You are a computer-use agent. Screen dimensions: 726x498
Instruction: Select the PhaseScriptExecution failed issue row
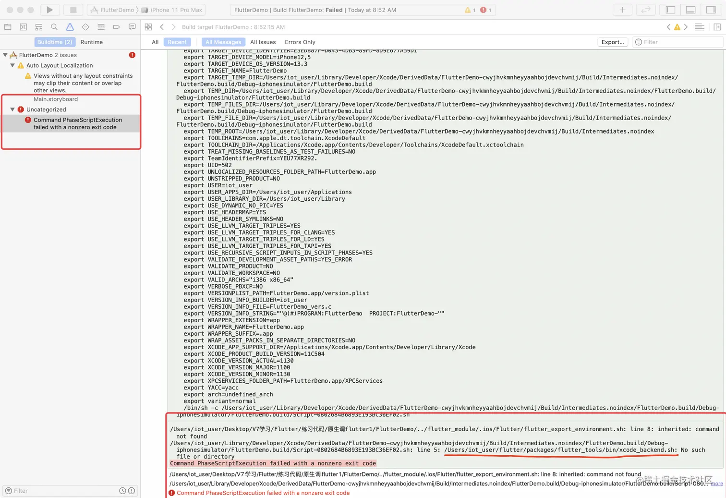coord(71,123)
